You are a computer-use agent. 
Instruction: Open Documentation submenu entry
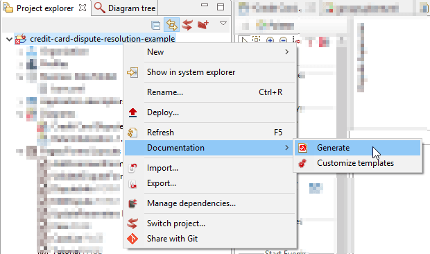210,148
